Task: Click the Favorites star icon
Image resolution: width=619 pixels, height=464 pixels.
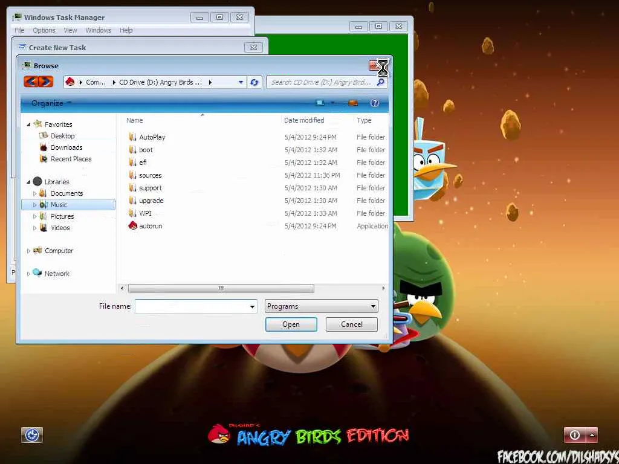Action: point(38,124)
